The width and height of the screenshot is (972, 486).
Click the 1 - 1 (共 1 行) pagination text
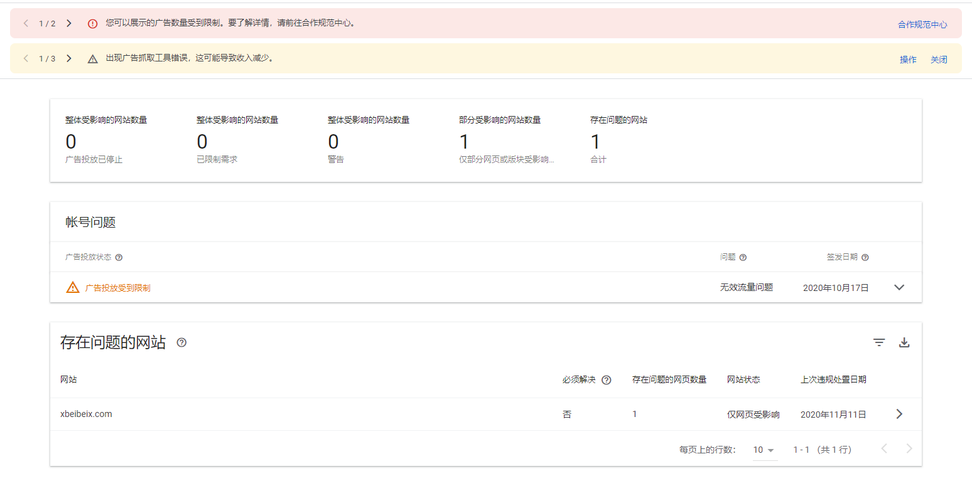pyautogui.click(x=822, y=450)
